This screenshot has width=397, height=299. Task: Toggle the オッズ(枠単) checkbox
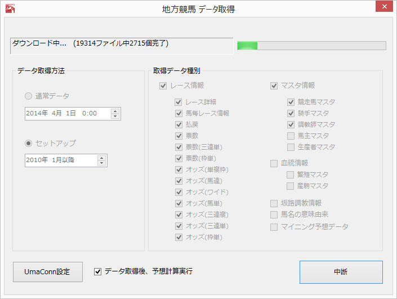pyautogui.click(x=179, y=237)
